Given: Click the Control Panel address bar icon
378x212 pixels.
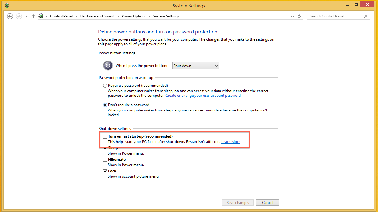Looking at the screenshot, I should point(41,16).
